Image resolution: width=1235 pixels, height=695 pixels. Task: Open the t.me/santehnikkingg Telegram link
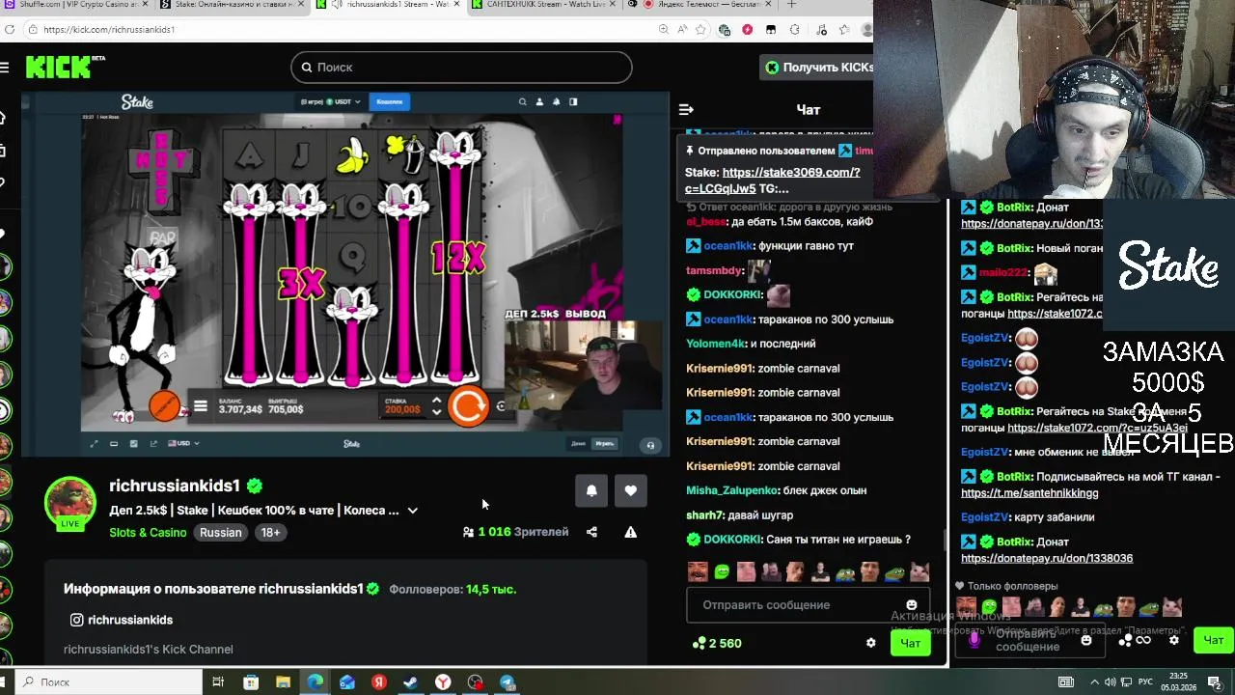tap(1029, 493)
